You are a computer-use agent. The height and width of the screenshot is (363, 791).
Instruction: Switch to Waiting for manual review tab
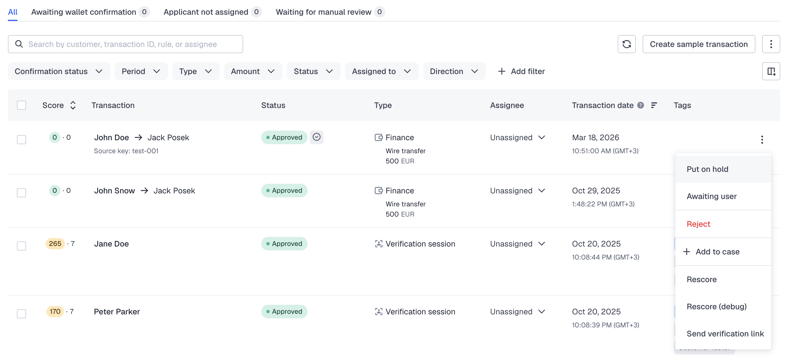[323, 12]
